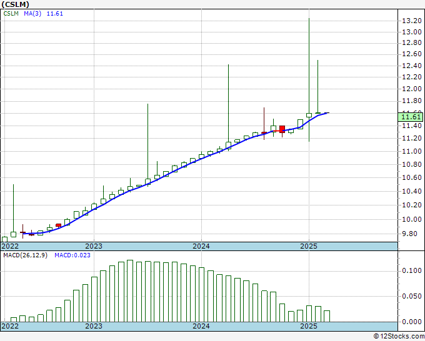Viewport: 425px width, 341px height.
Task: Click the last MACD histogram bar on the right
Action: tap(327, 316)
